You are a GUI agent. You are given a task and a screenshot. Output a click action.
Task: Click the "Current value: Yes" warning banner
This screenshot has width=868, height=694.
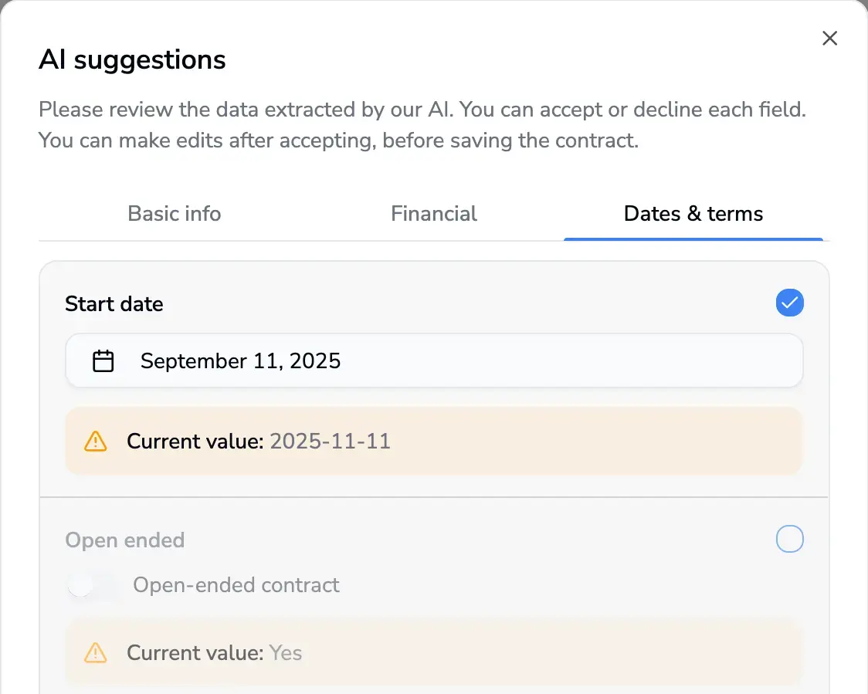(434, 652)
